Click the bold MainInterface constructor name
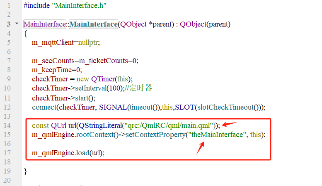This screenshot has height=186, width=322. (93, 24)
